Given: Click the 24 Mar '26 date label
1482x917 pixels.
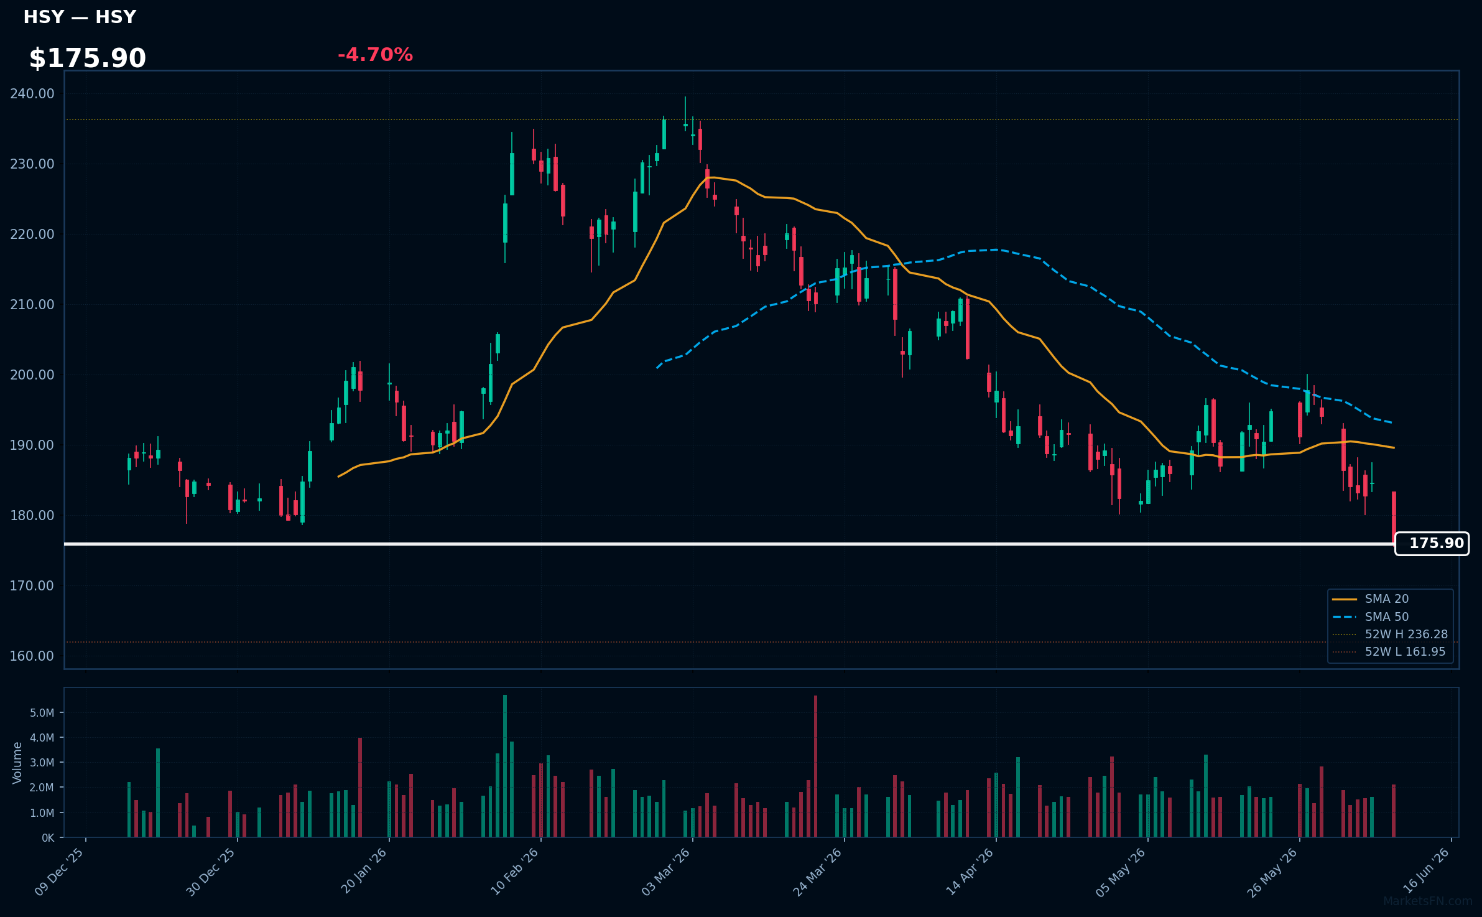Looking at the screenshot, I should click(x=817, y=872).
